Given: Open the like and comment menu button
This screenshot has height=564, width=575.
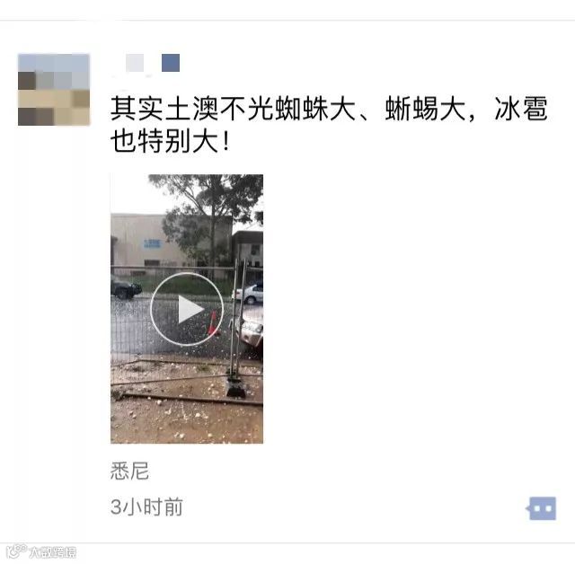Looking at the screenshot, I should click(x=543, y=508).
